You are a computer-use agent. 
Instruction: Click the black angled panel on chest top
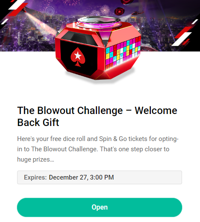[x=80, y=37]
